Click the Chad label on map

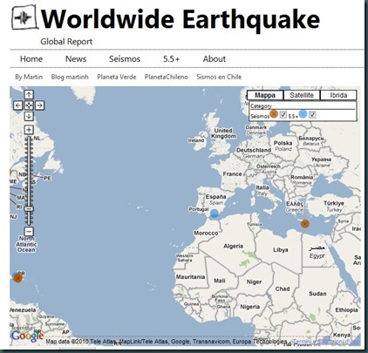click(283, 289)
